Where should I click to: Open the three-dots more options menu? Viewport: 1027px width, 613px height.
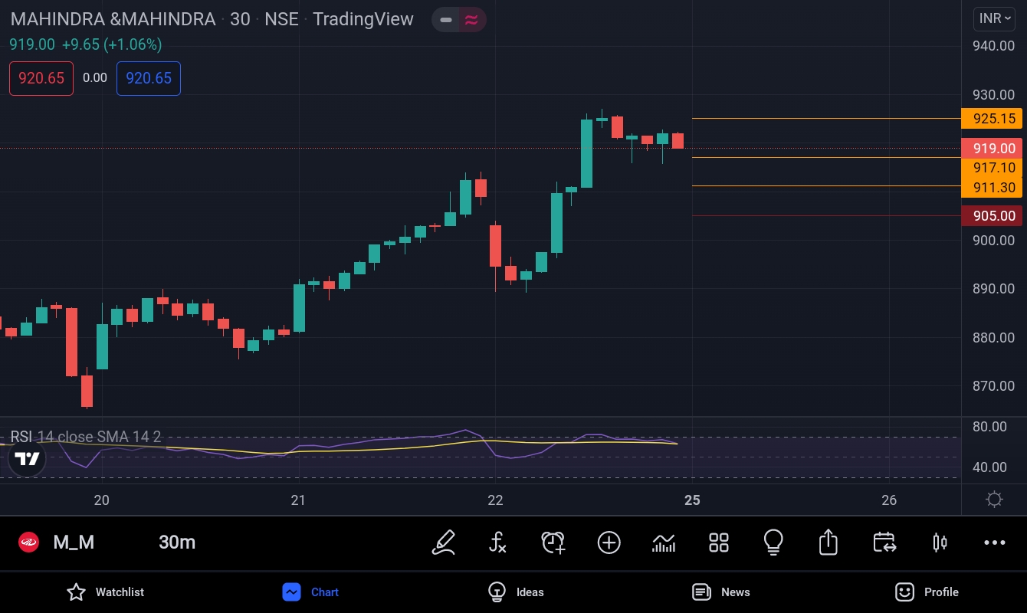[x=994, y=543]
